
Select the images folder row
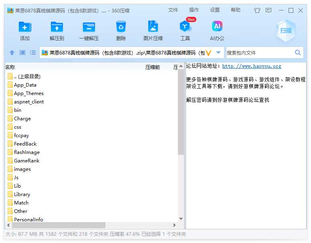coord(92,169)
